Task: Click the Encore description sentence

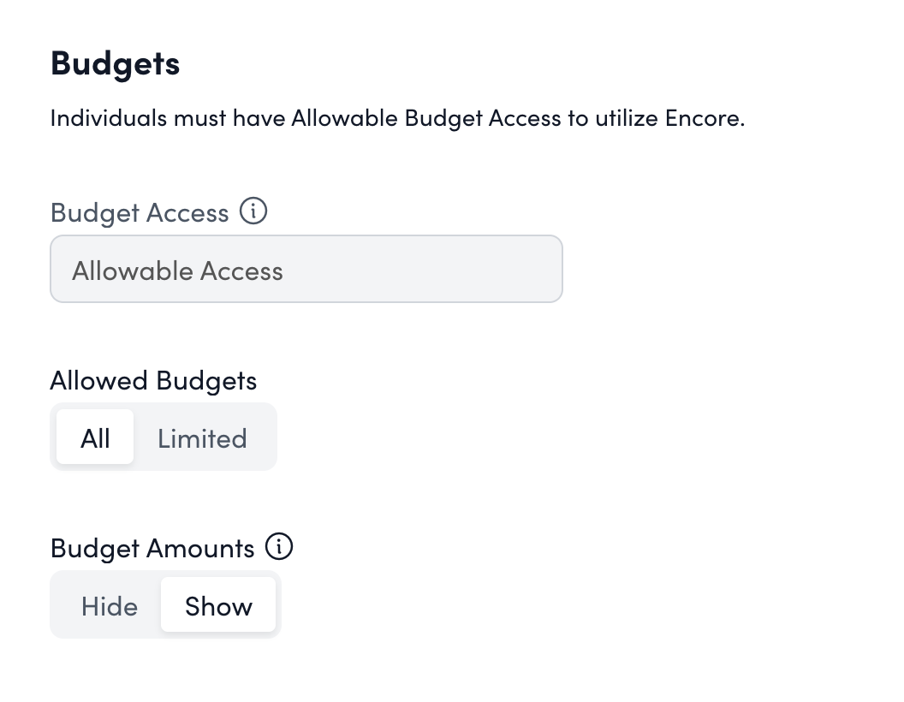Action: pyautogui.click(x=397, y=118)
